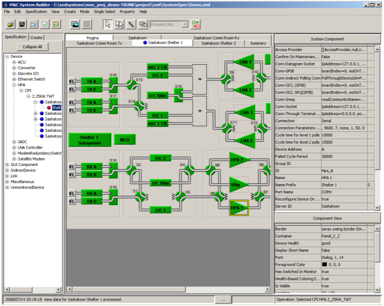Screen dimensions: 384x306
Task: Click the ellipsis button in status bar
Action: 223,300
